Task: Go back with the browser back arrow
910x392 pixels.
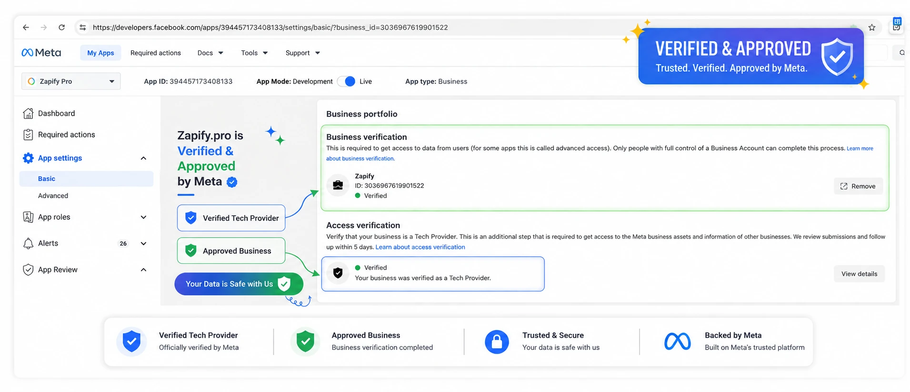Action: click(x=26, y=28)
